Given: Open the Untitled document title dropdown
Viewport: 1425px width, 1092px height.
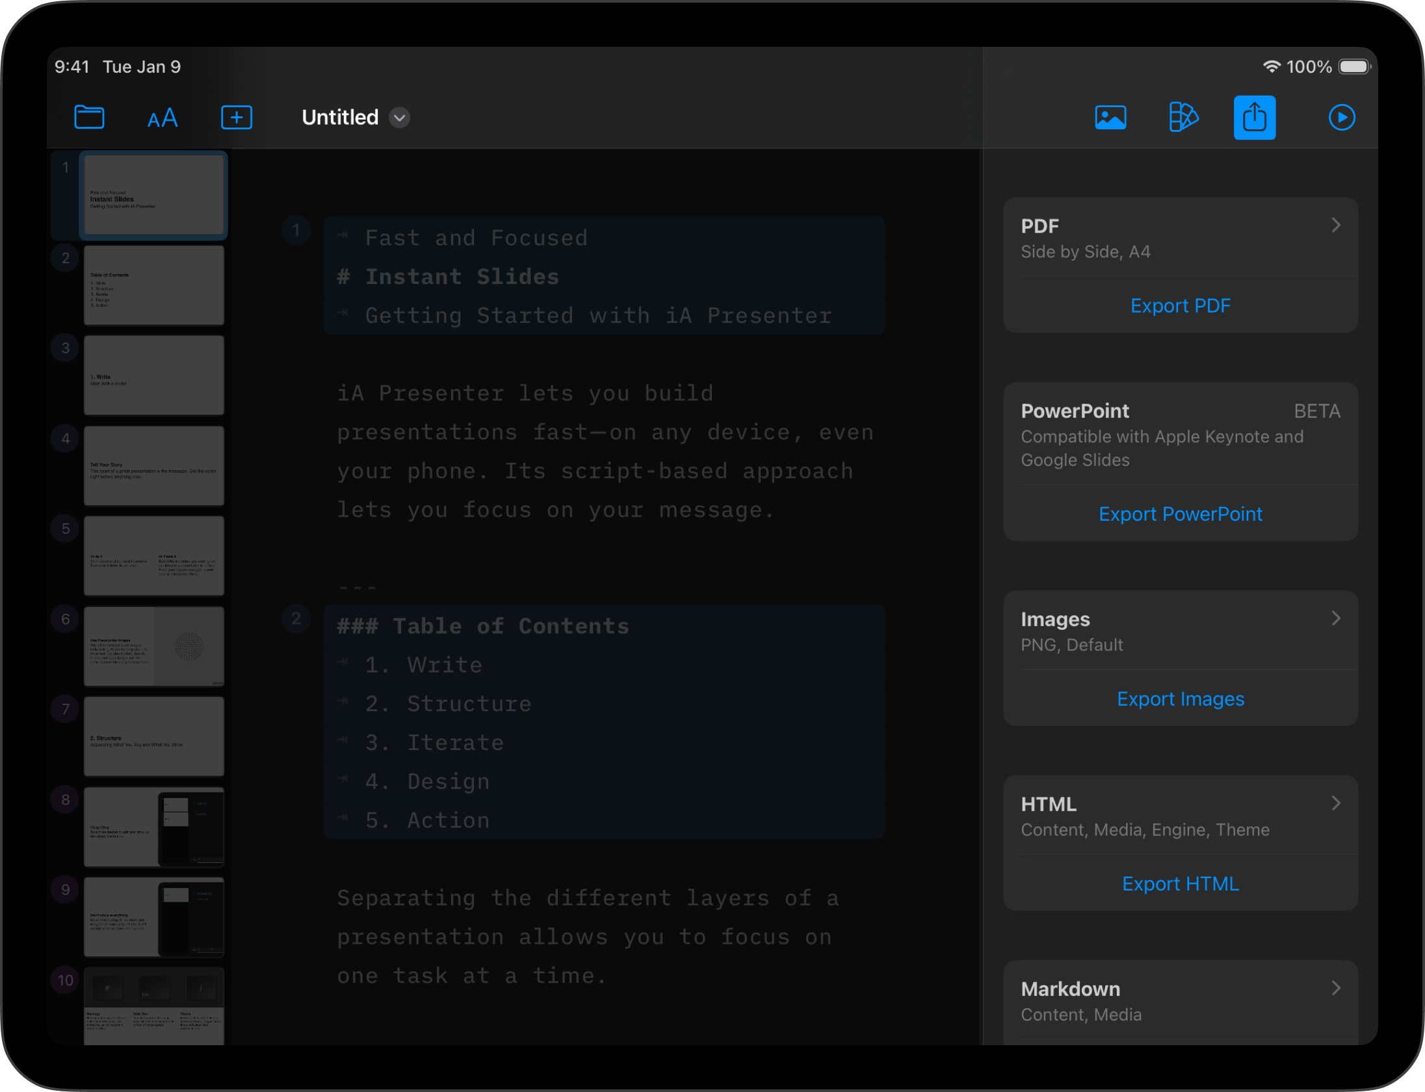Looking at the screenshot, I should point(399,118).
